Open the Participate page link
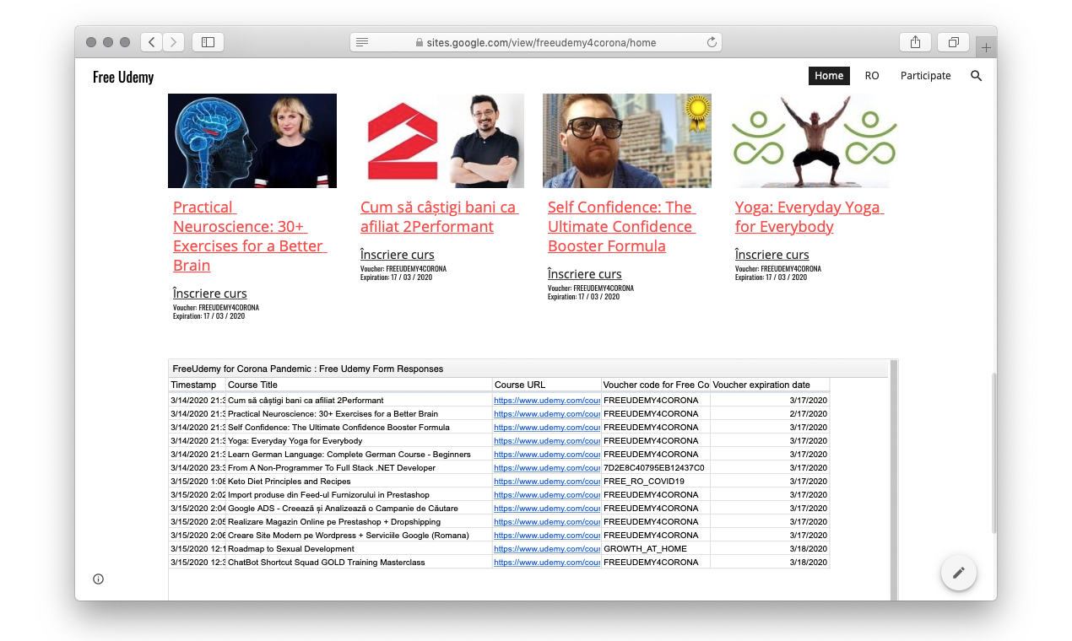1072x641 pixels. 925,76
